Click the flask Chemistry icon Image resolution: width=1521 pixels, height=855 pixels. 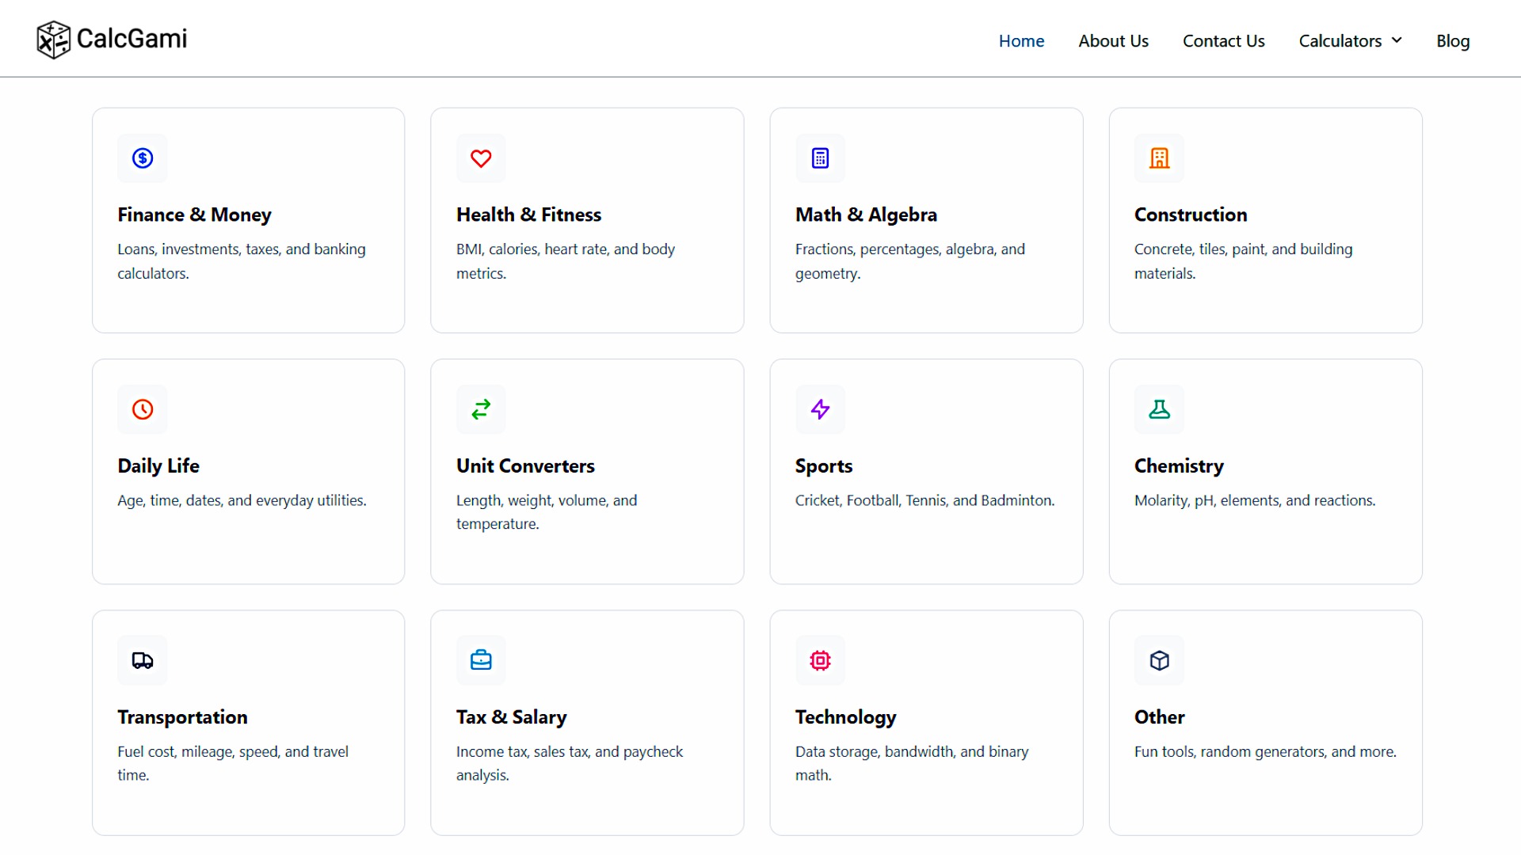1159,409
